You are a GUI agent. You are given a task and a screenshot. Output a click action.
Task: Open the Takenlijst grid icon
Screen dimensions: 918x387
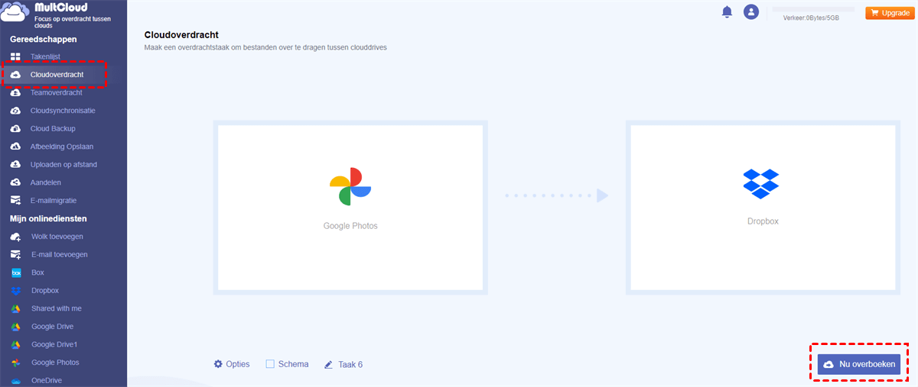pyautogui.click(x=15, y=56)
